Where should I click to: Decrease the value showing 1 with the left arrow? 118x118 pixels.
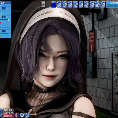click(x=1, y=31)
